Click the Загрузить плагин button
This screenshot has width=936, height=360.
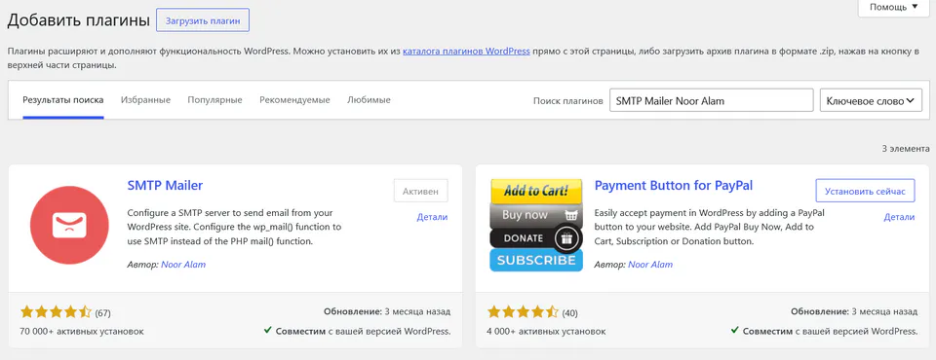pos(203,20)
